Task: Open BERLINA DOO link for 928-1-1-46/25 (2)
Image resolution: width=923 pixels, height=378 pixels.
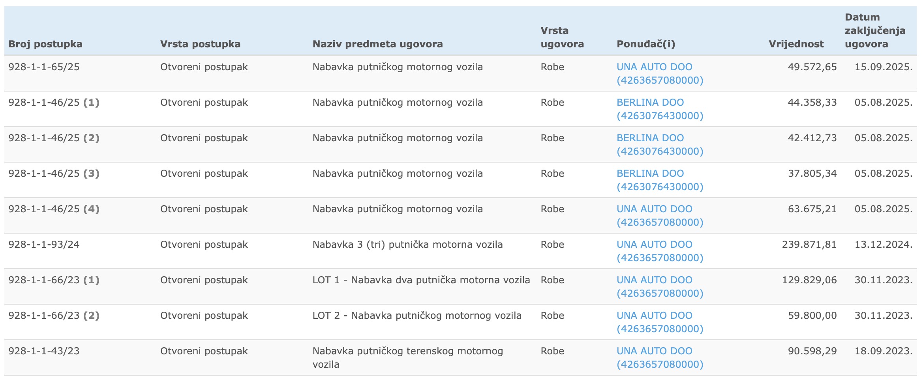Action: pyautogui.click(x=660, y=144)
